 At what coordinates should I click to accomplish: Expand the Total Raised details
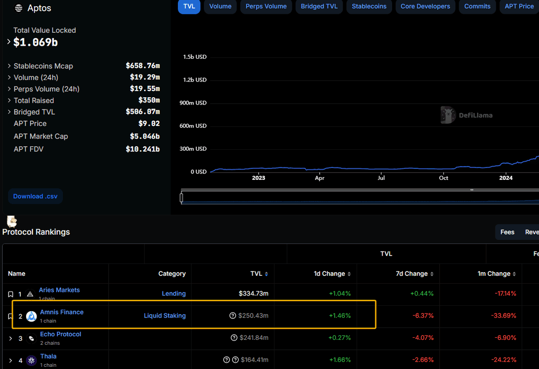pos(9,100)
